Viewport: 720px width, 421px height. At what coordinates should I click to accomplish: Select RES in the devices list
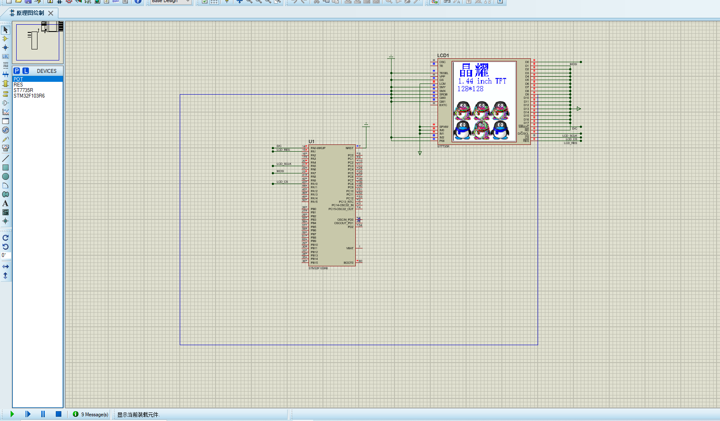tap(37, 85)
